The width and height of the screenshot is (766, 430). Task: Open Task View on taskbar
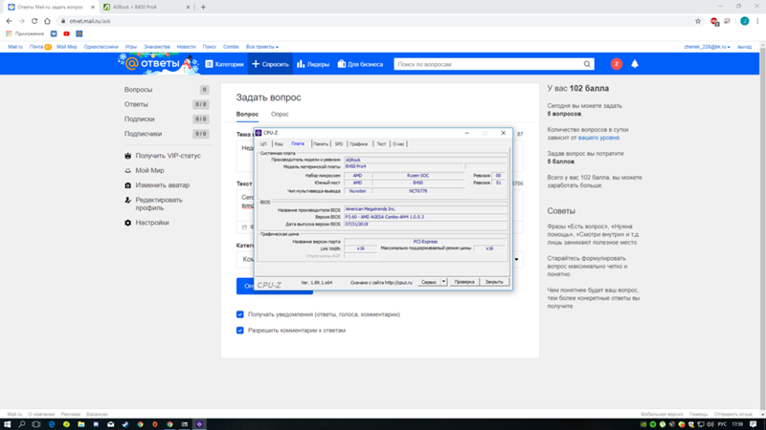tap(36, 424)
